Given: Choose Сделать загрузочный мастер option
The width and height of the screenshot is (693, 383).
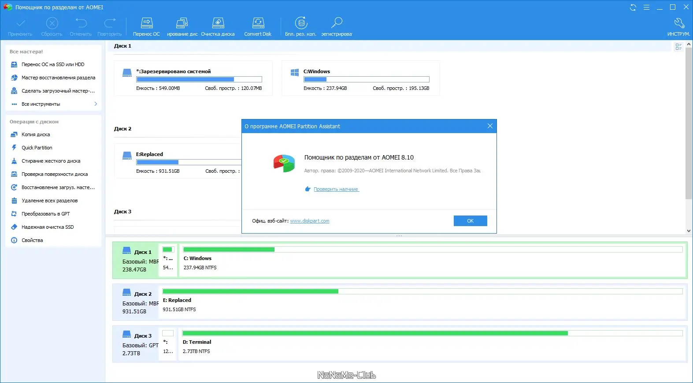Looking at the screenshot, I should (x=53, y=91).
